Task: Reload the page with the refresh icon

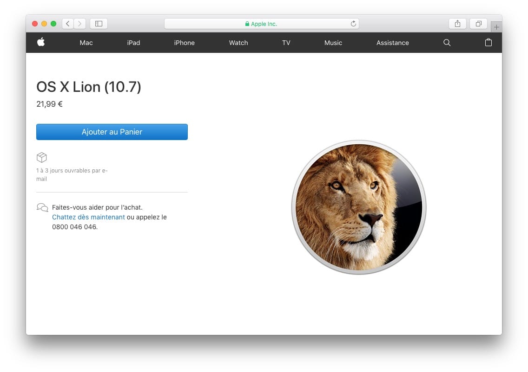Action: point(353,24)
